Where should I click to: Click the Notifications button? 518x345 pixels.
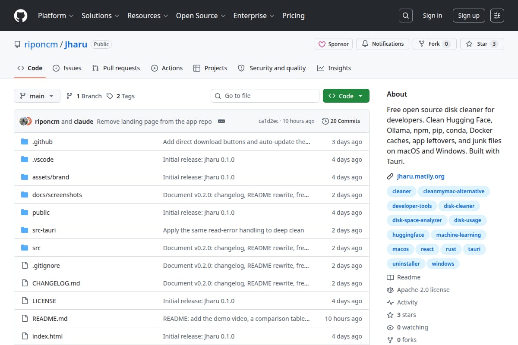pyautogui.click(x=383, y=44)
